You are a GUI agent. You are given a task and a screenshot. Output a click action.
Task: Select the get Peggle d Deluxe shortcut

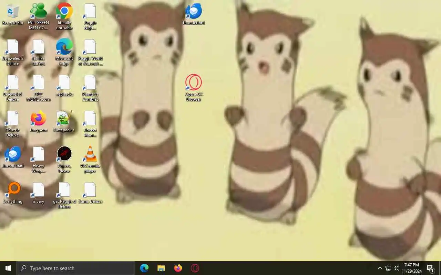click(64, 195)
